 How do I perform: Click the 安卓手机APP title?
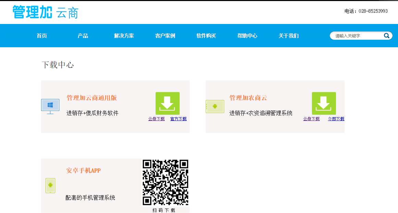[x=84, y=171]
